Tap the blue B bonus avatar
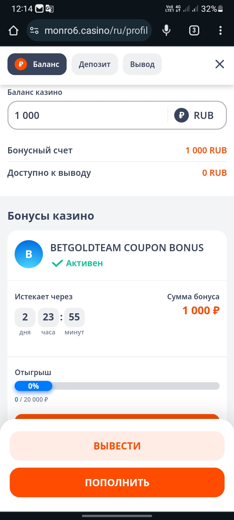Viewport: 234px width, 520px height. click(29, 254)
